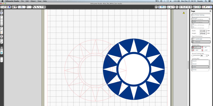
Task: Select the Ellipse drawing tool
Action: tap(2, 24)
